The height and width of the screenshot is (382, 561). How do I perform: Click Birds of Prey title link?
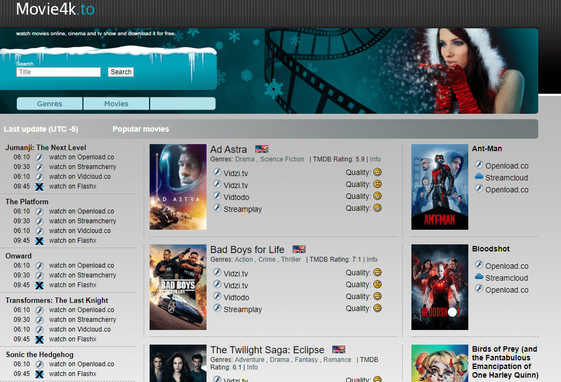pos(505,362)
